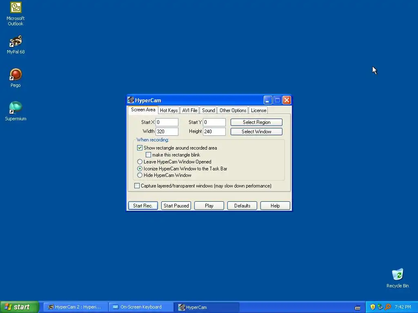Click Height input field
Image resolution: width=418 pixels, height=313 pixels.
(214, 132)
